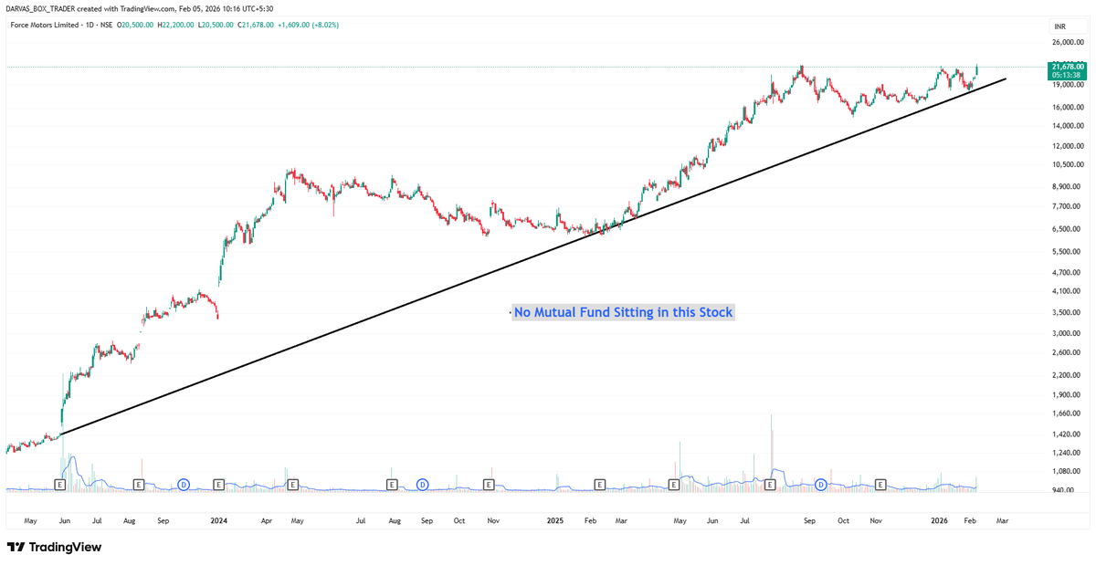
Task: Click the 2,600.00 price axis label
Action: click(x=1068, y=353)
